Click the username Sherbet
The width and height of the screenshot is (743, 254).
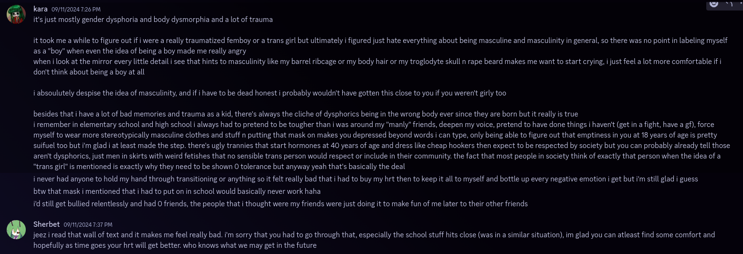tap(46, 224)
